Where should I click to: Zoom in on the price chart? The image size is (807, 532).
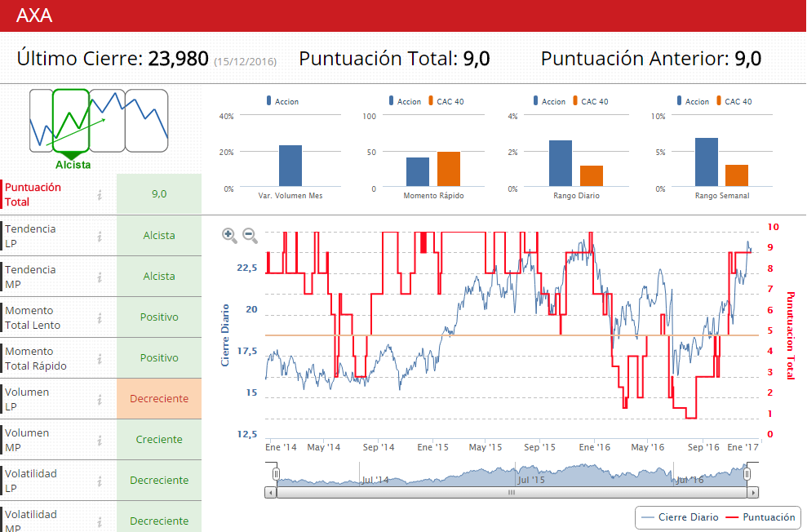229,236
